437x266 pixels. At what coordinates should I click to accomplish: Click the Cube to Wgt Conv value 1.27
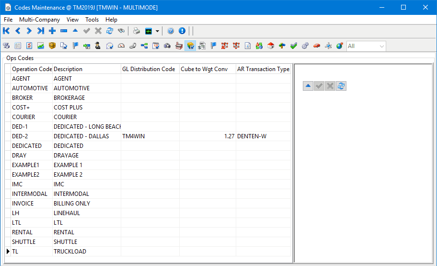coord(229,136)
